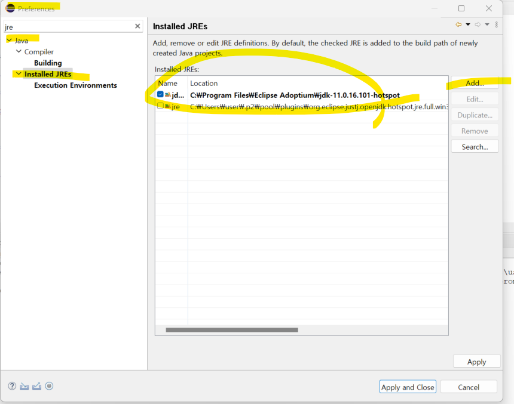Select Compiler in preferences tree
Viewport: 514px width, 404px height.
(x=39, y=52)
